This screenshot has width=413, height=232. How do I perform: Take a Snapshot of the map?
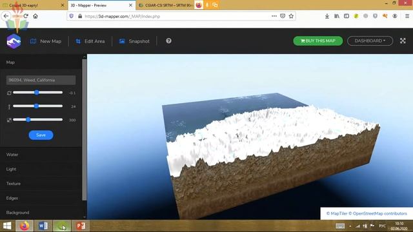pos(134,41)
